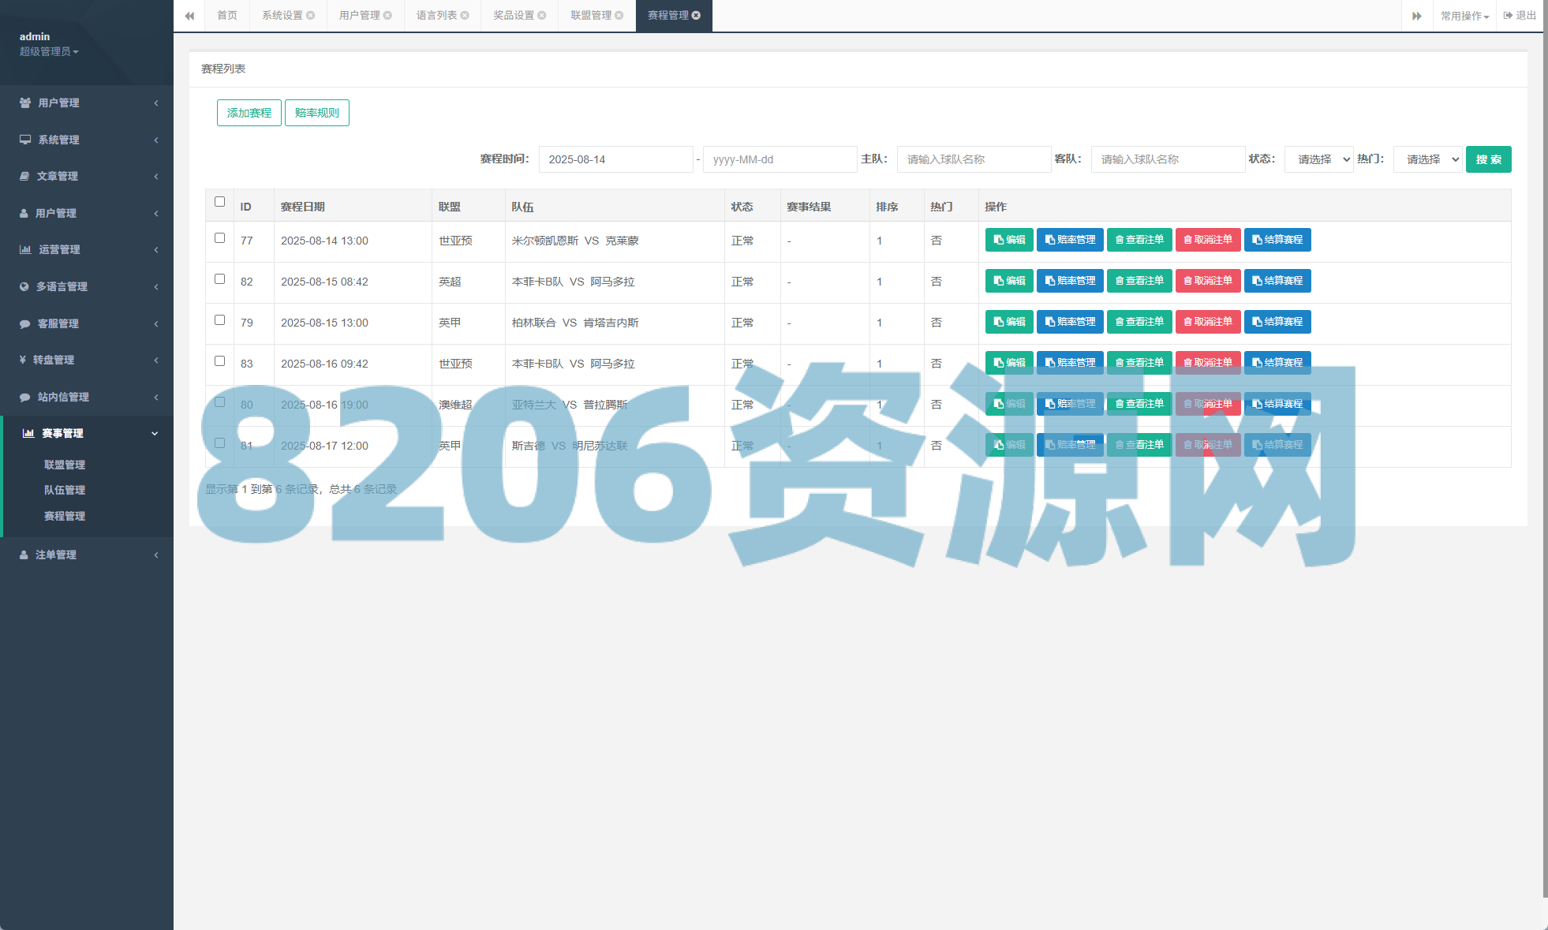Click 编辑 for match ID 83
Screen dimensions: 1548x930
(1009, 363)
